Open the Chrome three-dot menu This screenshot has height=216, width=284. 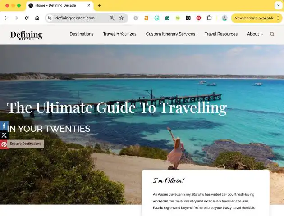coord(278,18)
